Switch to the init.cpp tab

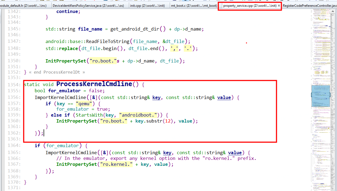click(x=148, y=5)
